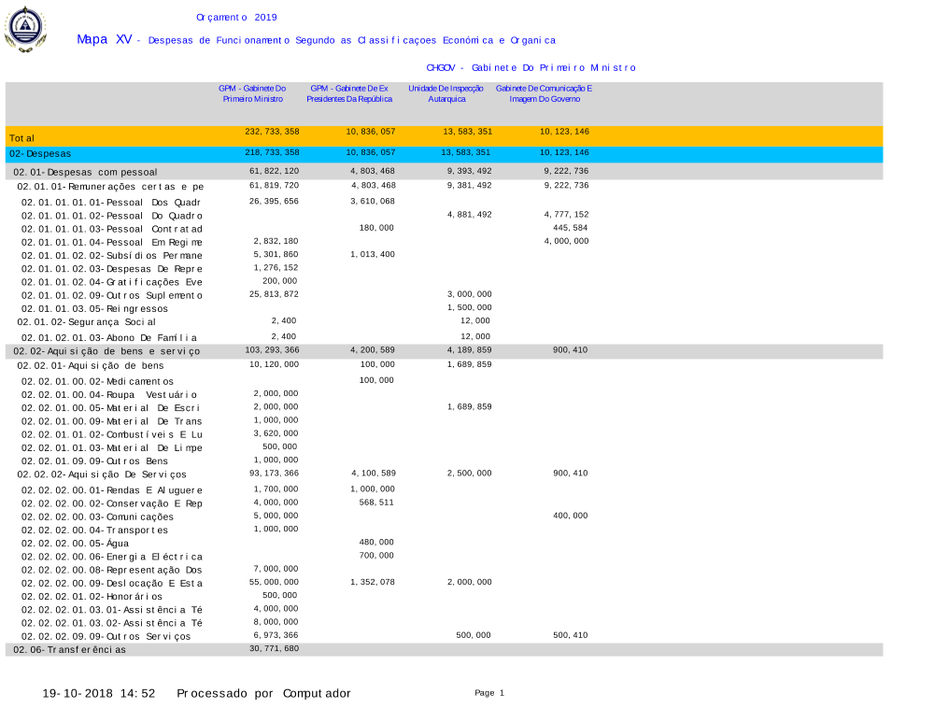Click the 02.06-Transferências section row
Image resolution: width=934 pixels, height=722 pixels.
pos(69,649)
